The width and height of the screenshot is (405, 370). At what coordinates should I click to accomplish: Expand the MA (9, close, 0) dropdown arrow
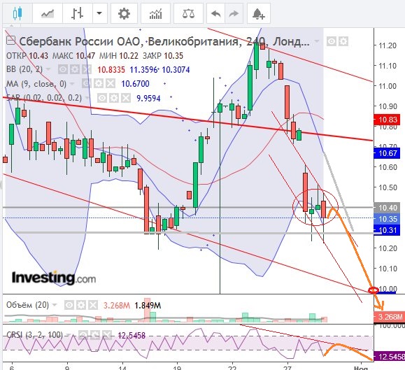click(72, 84)
